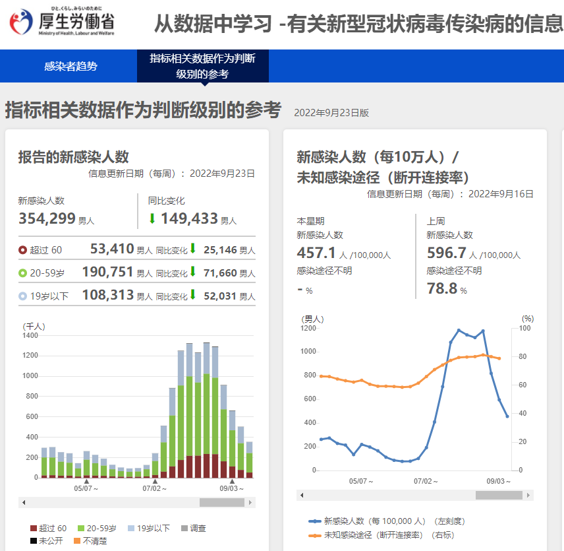This screenshot has height=551, width=564.
Task: Toggle the 超过 60 red legend swatch
Action: click(34, 529)
